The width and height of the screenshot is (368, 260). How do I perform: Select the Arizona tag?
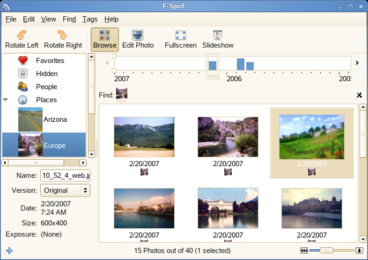click(44, 119)
